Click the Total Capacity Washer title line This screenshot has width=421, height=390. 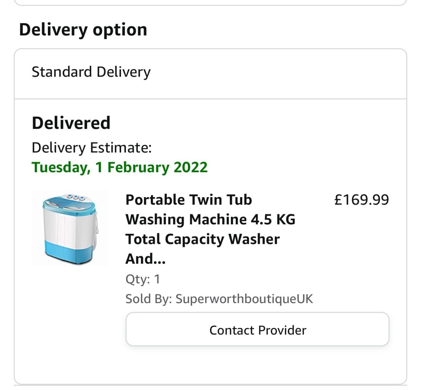tap(203, 239)
